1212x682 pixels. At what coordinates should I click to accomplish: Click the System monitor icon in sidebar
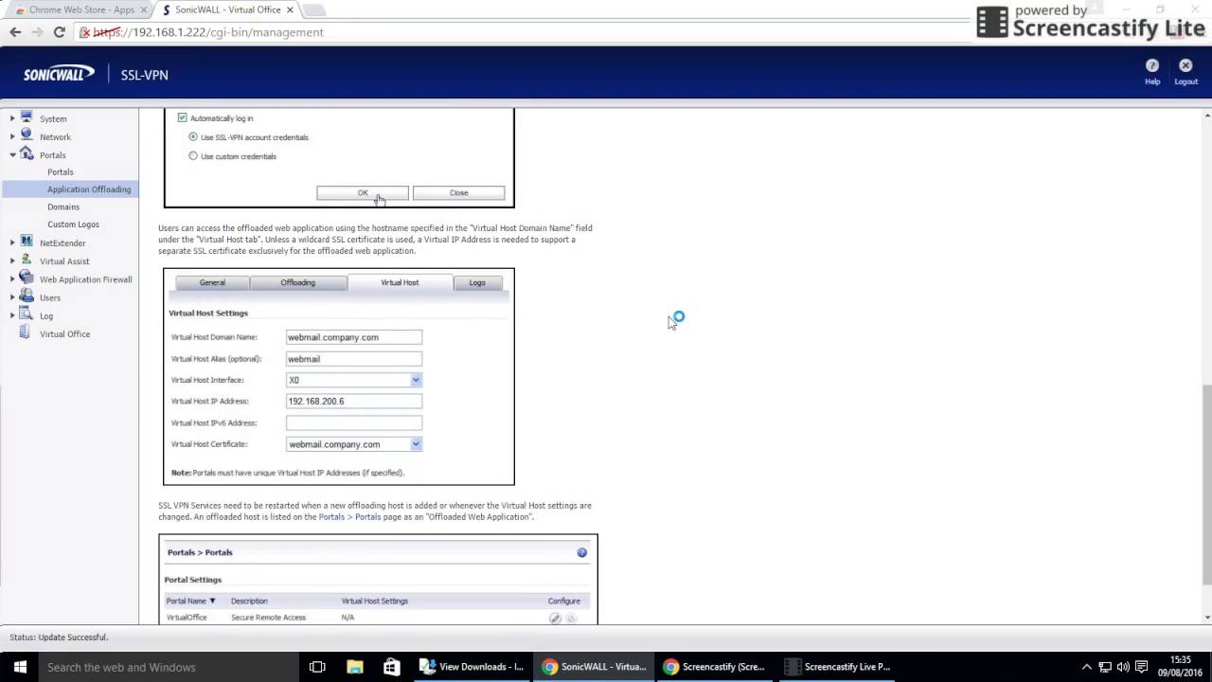coord(26,117)
